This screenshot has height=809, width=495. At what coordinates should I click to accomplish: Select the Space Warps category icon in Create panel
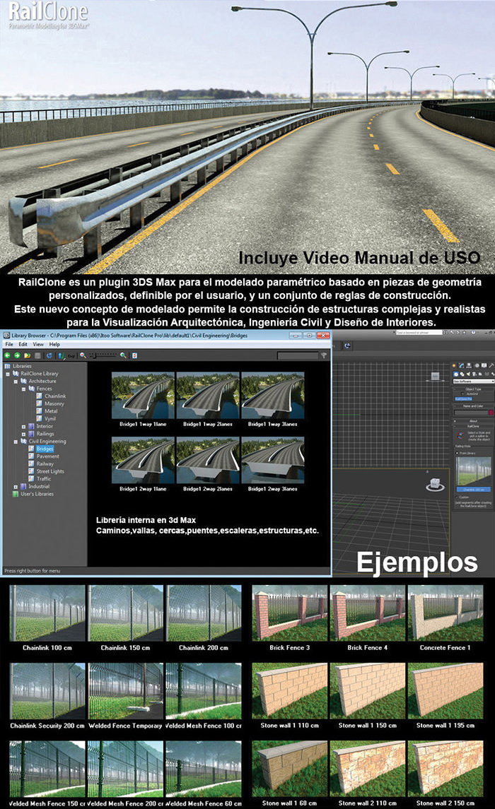click(487, 374)
